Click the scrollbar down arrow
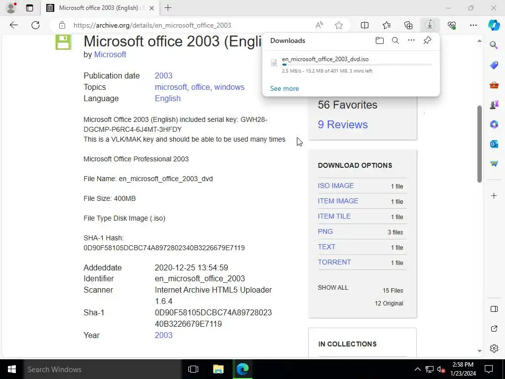The image size is (505, 379). (479, 351)
